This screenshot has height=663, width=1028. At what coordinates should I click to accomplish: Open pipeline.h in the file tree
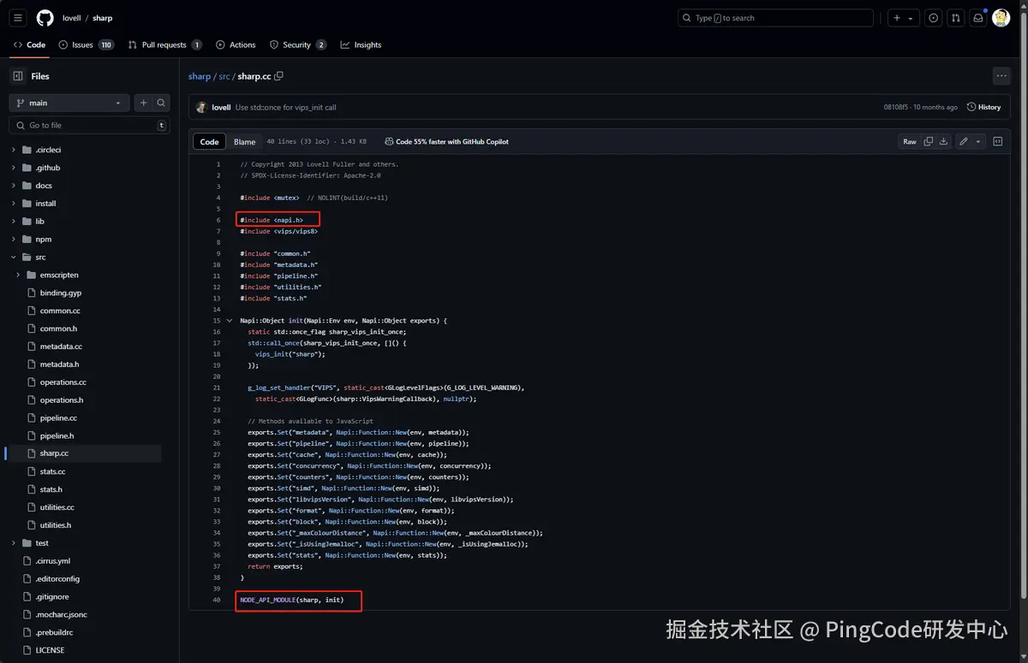[x=57, y=436]
